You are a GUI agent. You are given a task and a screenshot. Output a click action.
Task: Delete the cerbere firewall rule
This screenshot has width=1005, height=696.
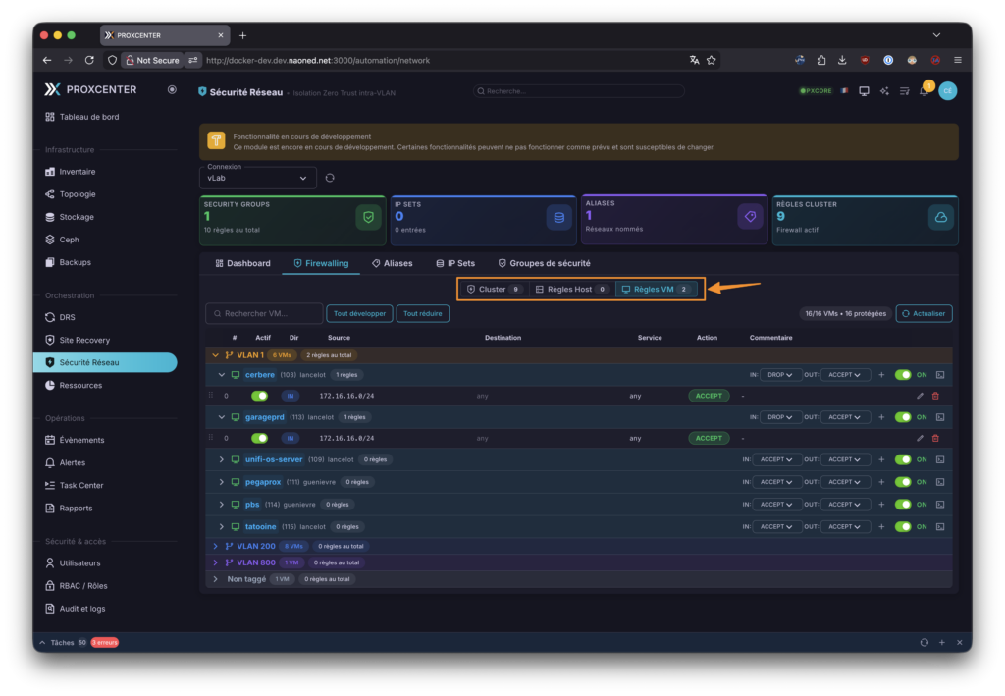point(934,396)
